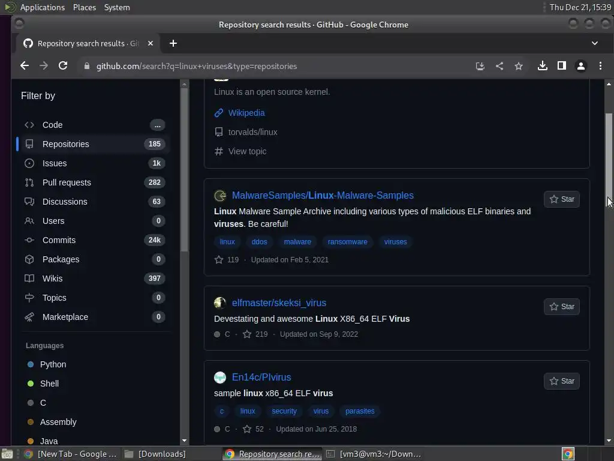Click the MalwareSamples avatar icon
Image resolution: width=614 pixels, height=461 pixels.
(220, 195)
